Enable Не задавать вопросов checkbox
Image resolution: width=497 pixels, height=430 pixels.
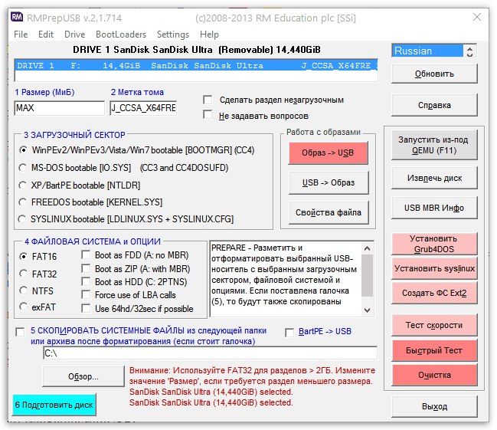[x=208, y=114]
